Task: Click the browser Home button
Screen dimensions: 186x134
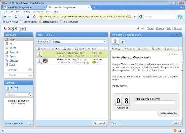Action: coord(28,17)
